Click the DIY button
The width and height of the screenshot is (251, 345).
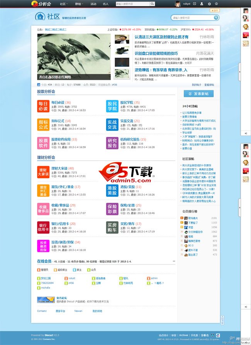click(214, 10)
